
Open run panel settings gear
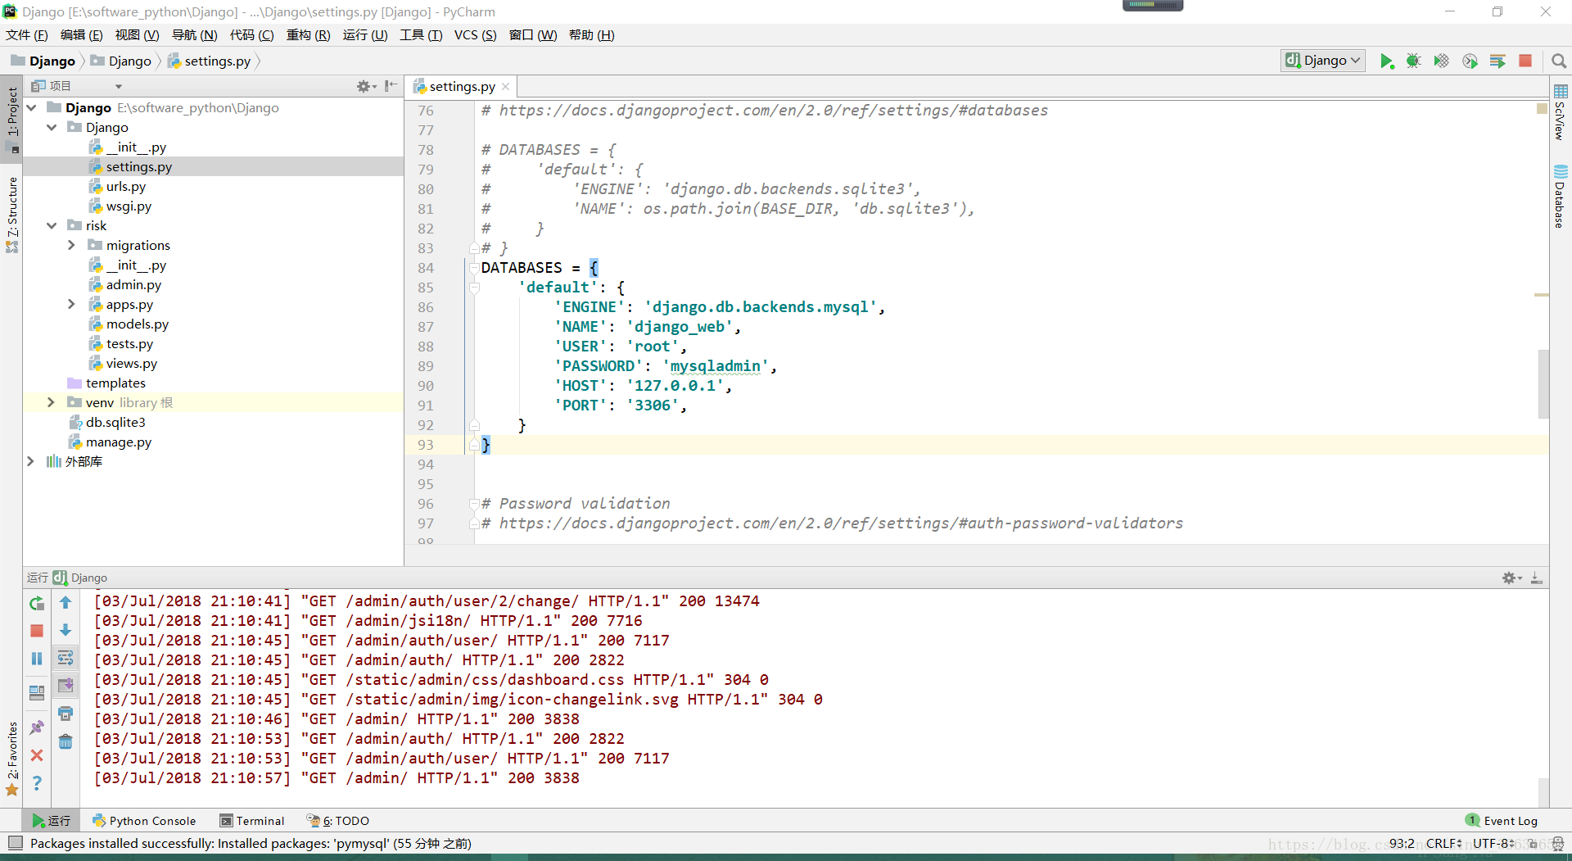pyautogui.click(x=1511, y=578)
